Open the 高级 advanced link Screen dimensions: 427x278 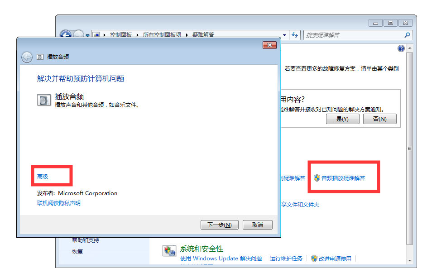click(x=43, y=177)
